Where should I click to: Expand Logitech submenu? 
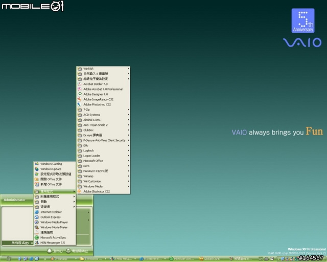point(103,150)
